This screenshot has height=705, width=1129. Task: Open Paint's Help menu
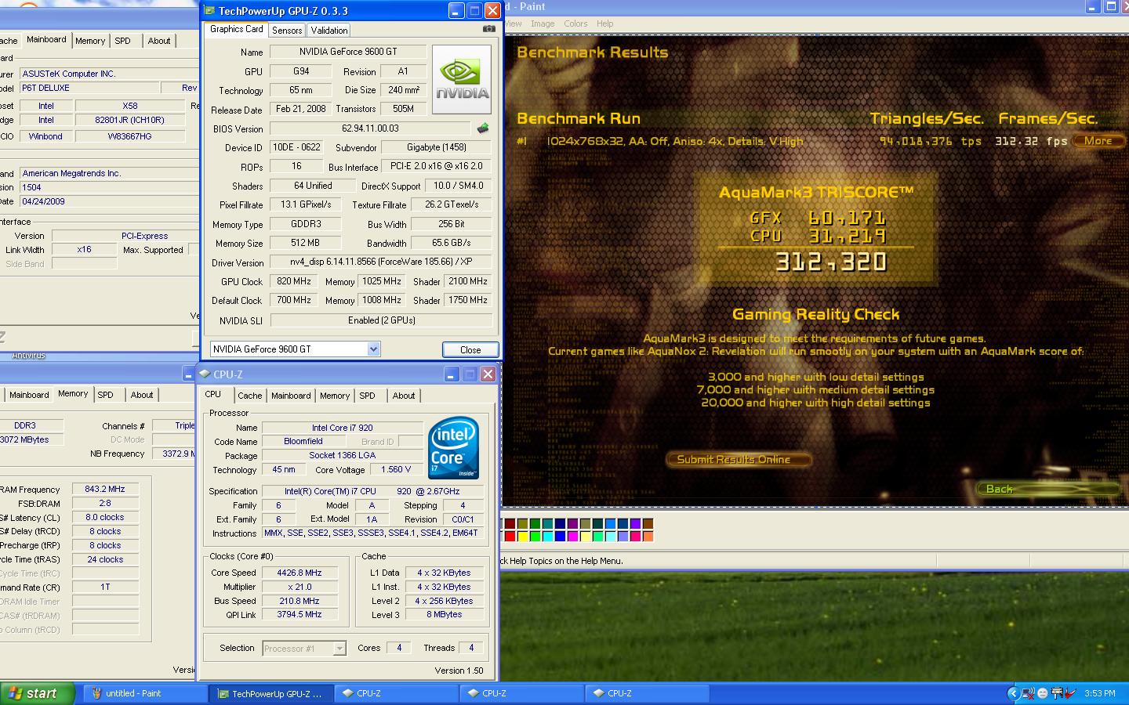(604, 23)
